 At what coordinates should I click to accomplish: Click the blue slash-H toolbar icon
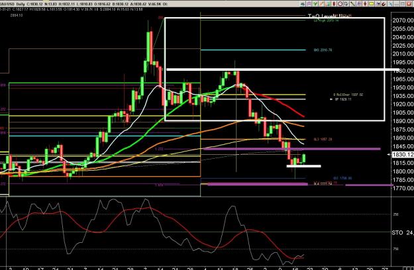click(378, 4)
